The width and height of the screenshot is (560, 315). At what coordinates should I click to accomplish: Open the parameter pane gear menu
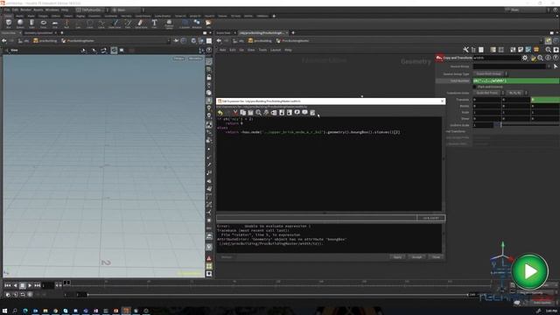coord(525,58)
